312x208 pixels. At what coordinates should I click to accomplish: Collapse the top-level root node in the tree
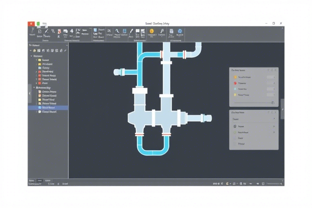coord(31,56)
